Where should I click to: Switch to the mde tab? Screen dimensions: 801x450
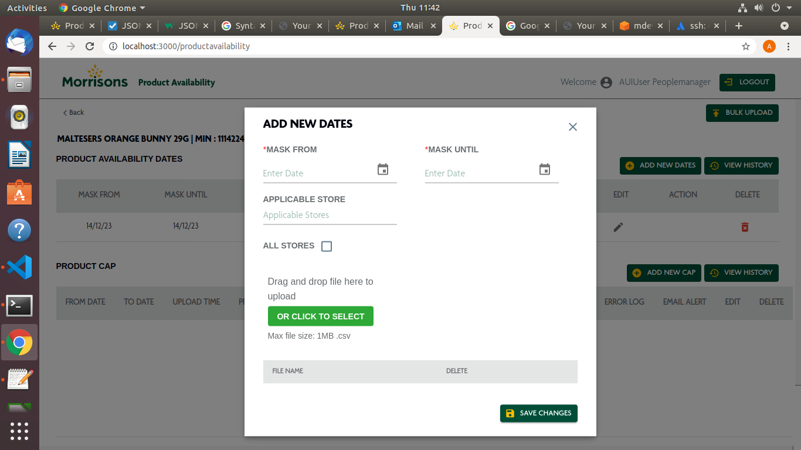[x=642, y=26]
